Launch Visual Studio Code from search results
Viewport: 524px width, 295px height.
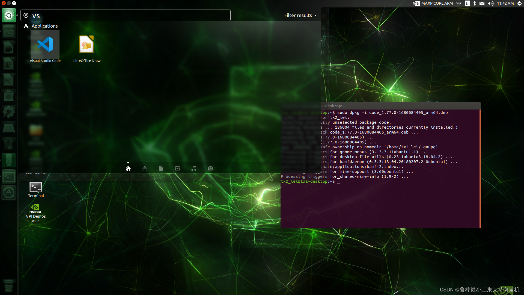45,44
